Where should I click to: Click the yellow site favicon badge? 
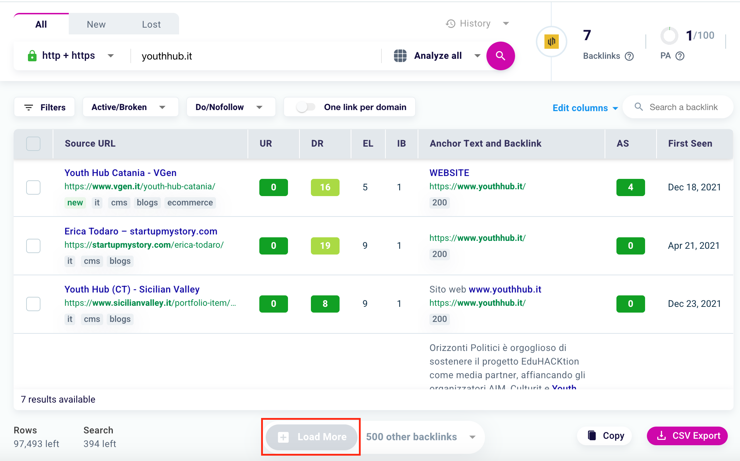click(x=551, y=42)
